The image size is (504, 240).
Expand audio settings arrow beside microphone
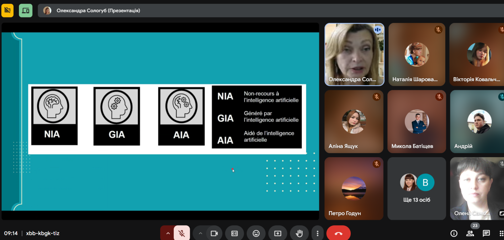click(x=168, y=233)
